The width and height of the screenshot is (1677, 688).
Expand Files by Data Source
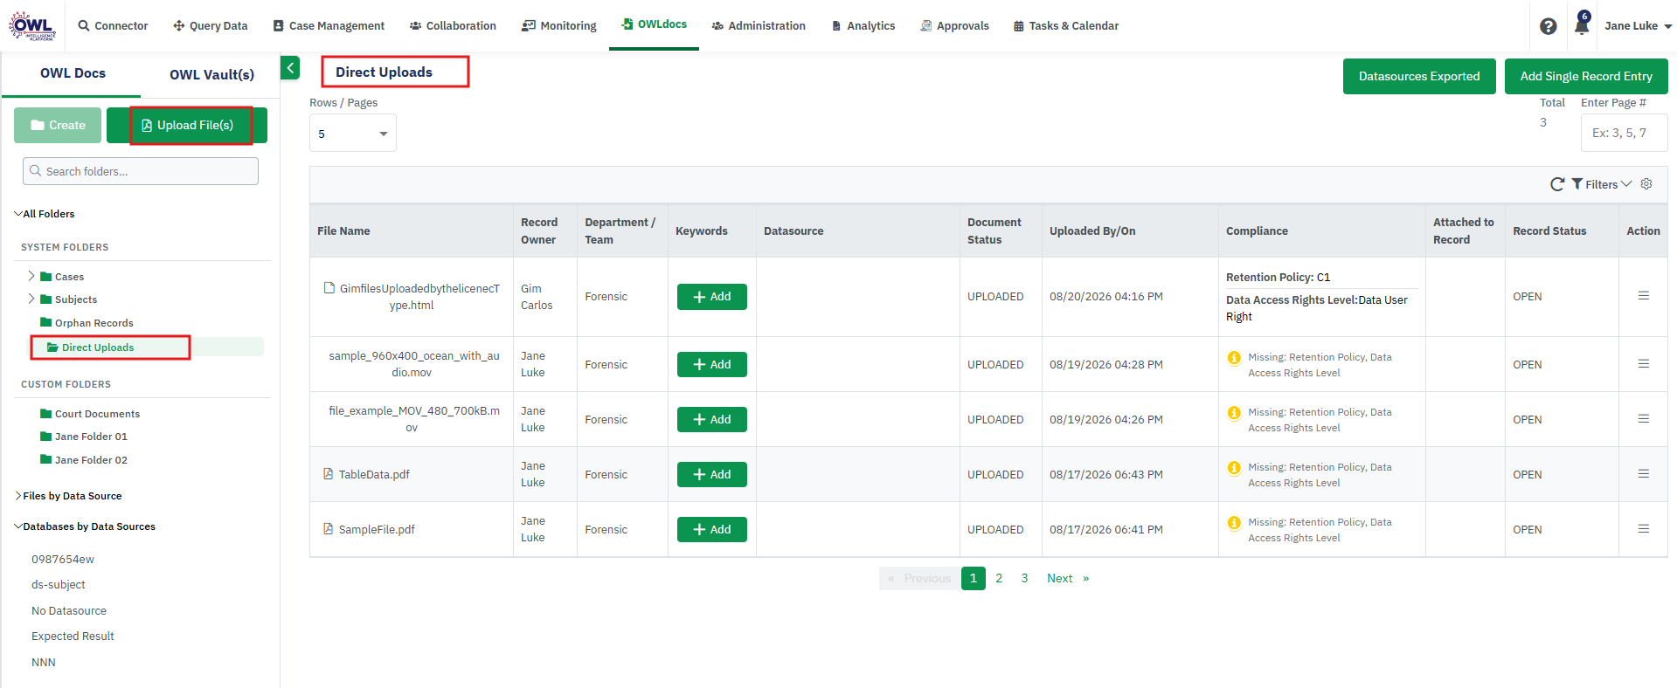click(x=18, y=496)
